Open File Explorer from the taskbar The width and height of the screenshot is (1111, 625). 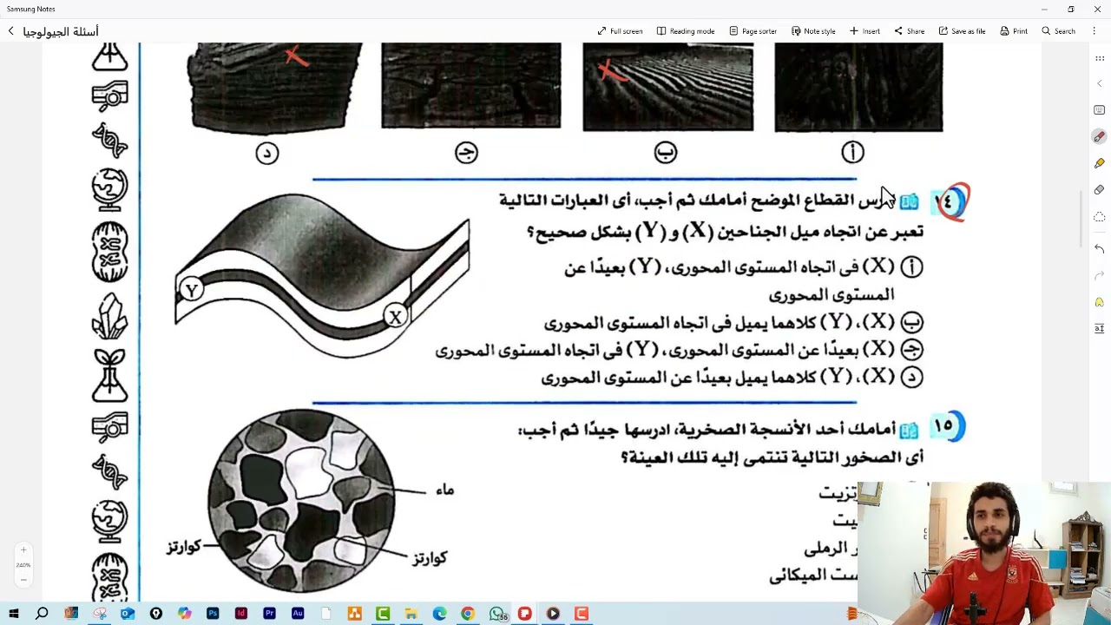[x=411, y=614]
